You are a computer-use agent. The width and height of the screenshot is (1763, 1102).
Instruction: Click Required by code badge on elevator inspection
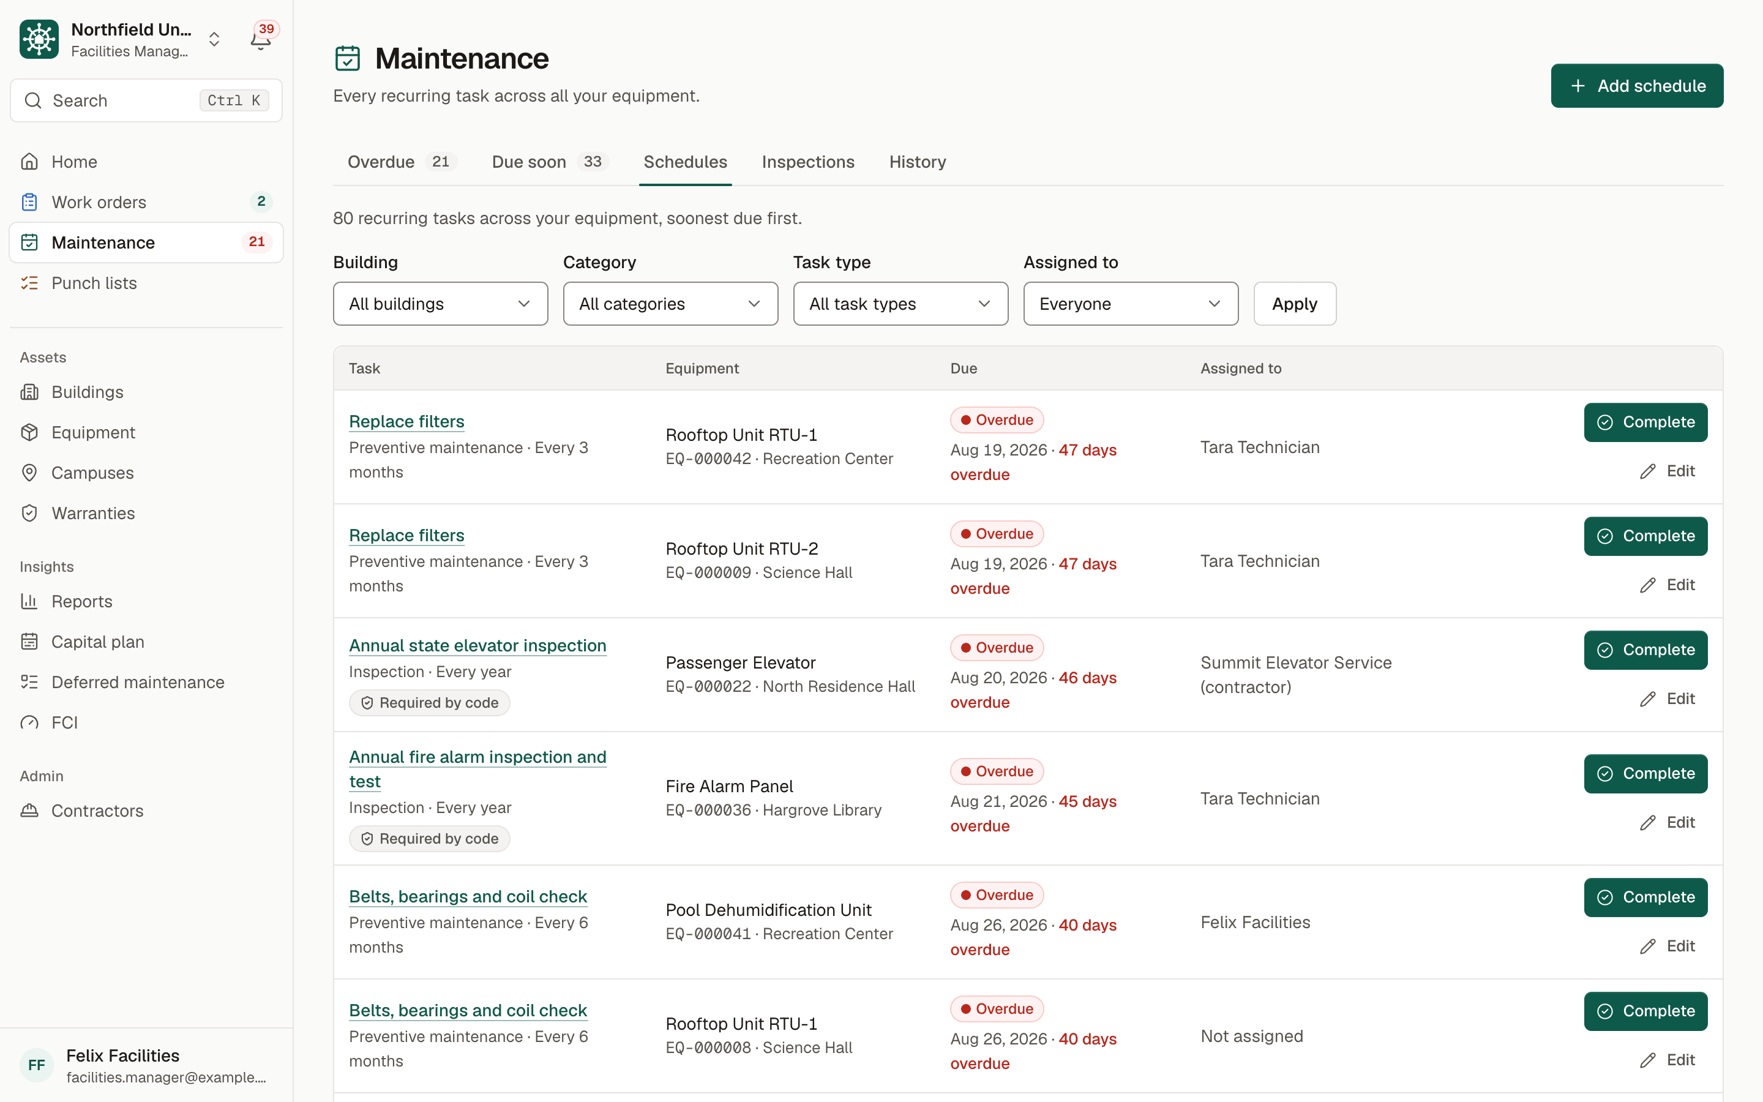point(429,703)
